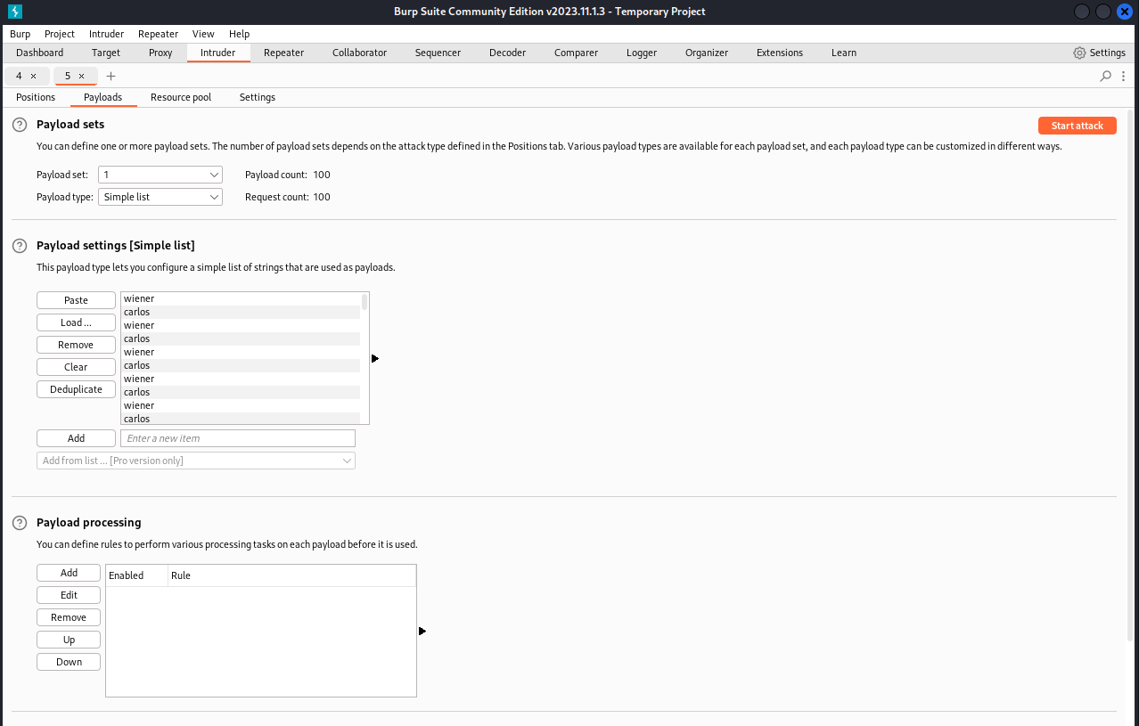The height and width of the screenshot is (726, 1139).
Task: Switch to the Collaborator tab
Action: click(x=359, y=53)
